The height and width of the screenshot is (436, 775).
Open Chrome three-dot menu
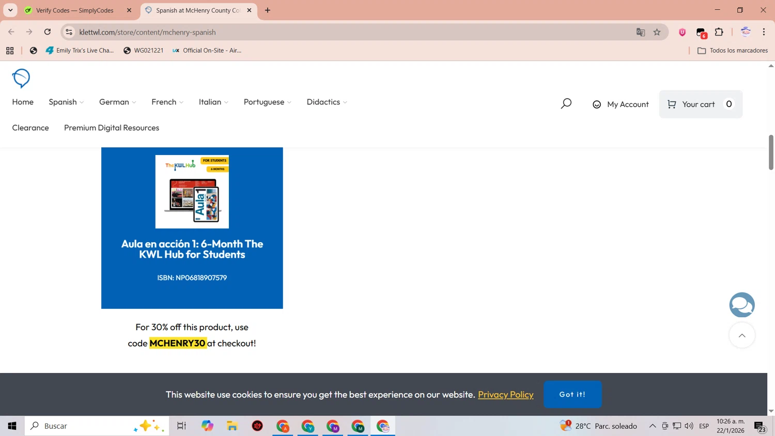764,32
